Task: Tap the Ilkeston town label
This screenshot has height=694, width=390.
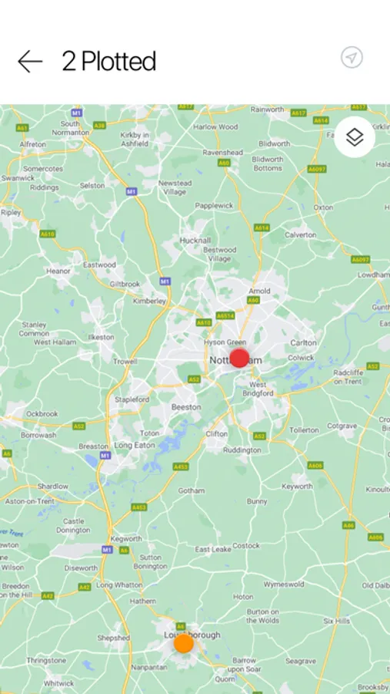Action: tap(101, 337)
